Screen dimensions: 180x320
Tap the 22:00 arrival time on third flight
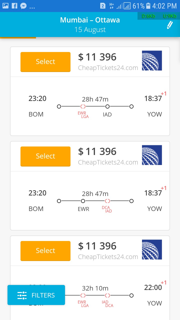[x=153, y=287]
